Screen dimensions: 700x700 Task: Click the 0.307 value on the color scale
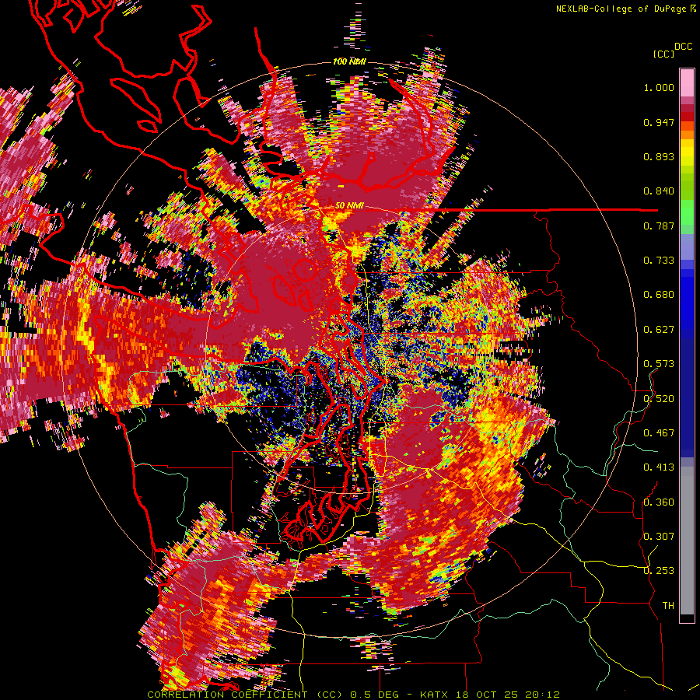(x=659, y=537)
